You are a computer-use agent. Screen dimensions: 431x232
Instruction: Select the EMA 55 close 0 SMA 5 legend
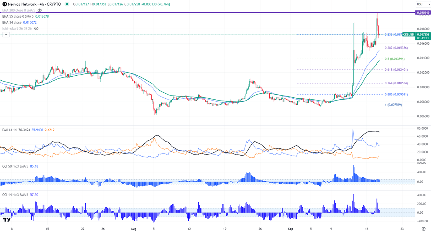click(18, 17)
